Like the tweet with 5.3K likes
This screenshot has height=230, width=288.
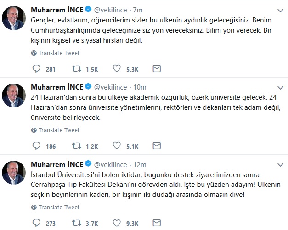(117, 69)
